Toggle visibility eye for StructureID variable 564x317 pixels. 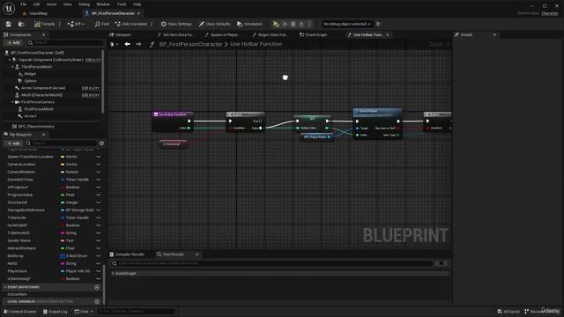(98, 203)
